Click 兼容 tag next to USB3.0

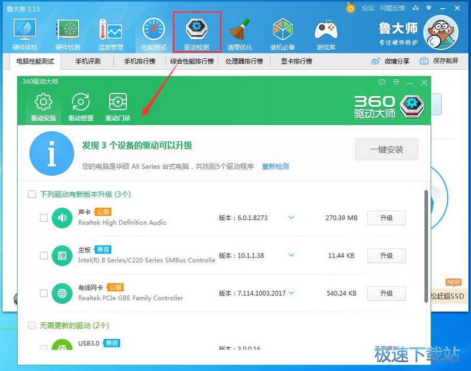[x=112, y=343]
